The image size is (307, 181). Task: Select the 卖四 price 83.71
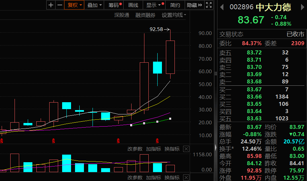pos(254,60)
